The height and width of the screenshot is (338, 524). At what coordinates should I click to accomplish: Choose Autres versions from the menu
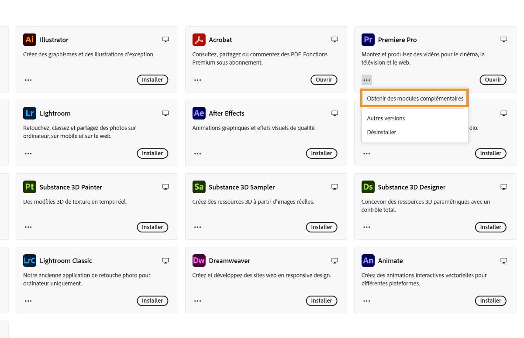[x=386, y=118]
